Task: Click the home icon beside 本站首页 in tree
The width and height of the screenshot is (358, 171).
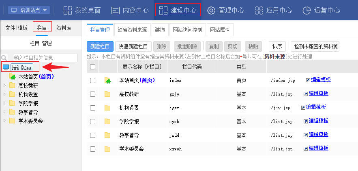Action: click(x=13, y=77)
